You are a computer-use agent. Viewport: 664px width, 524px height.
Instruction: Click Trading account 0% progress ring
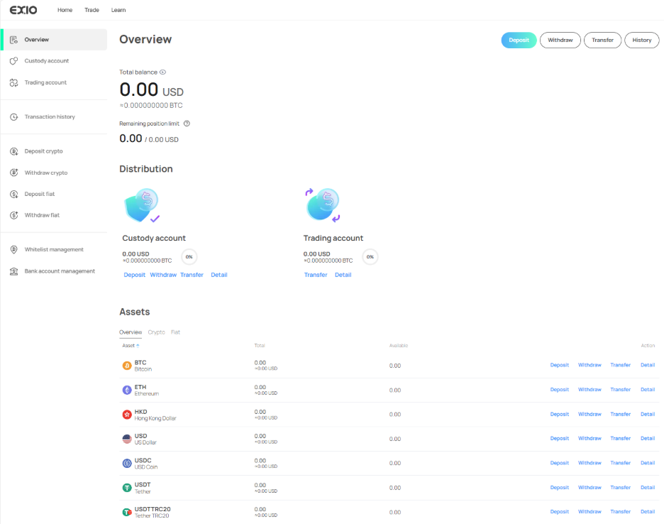pos(370,257)
